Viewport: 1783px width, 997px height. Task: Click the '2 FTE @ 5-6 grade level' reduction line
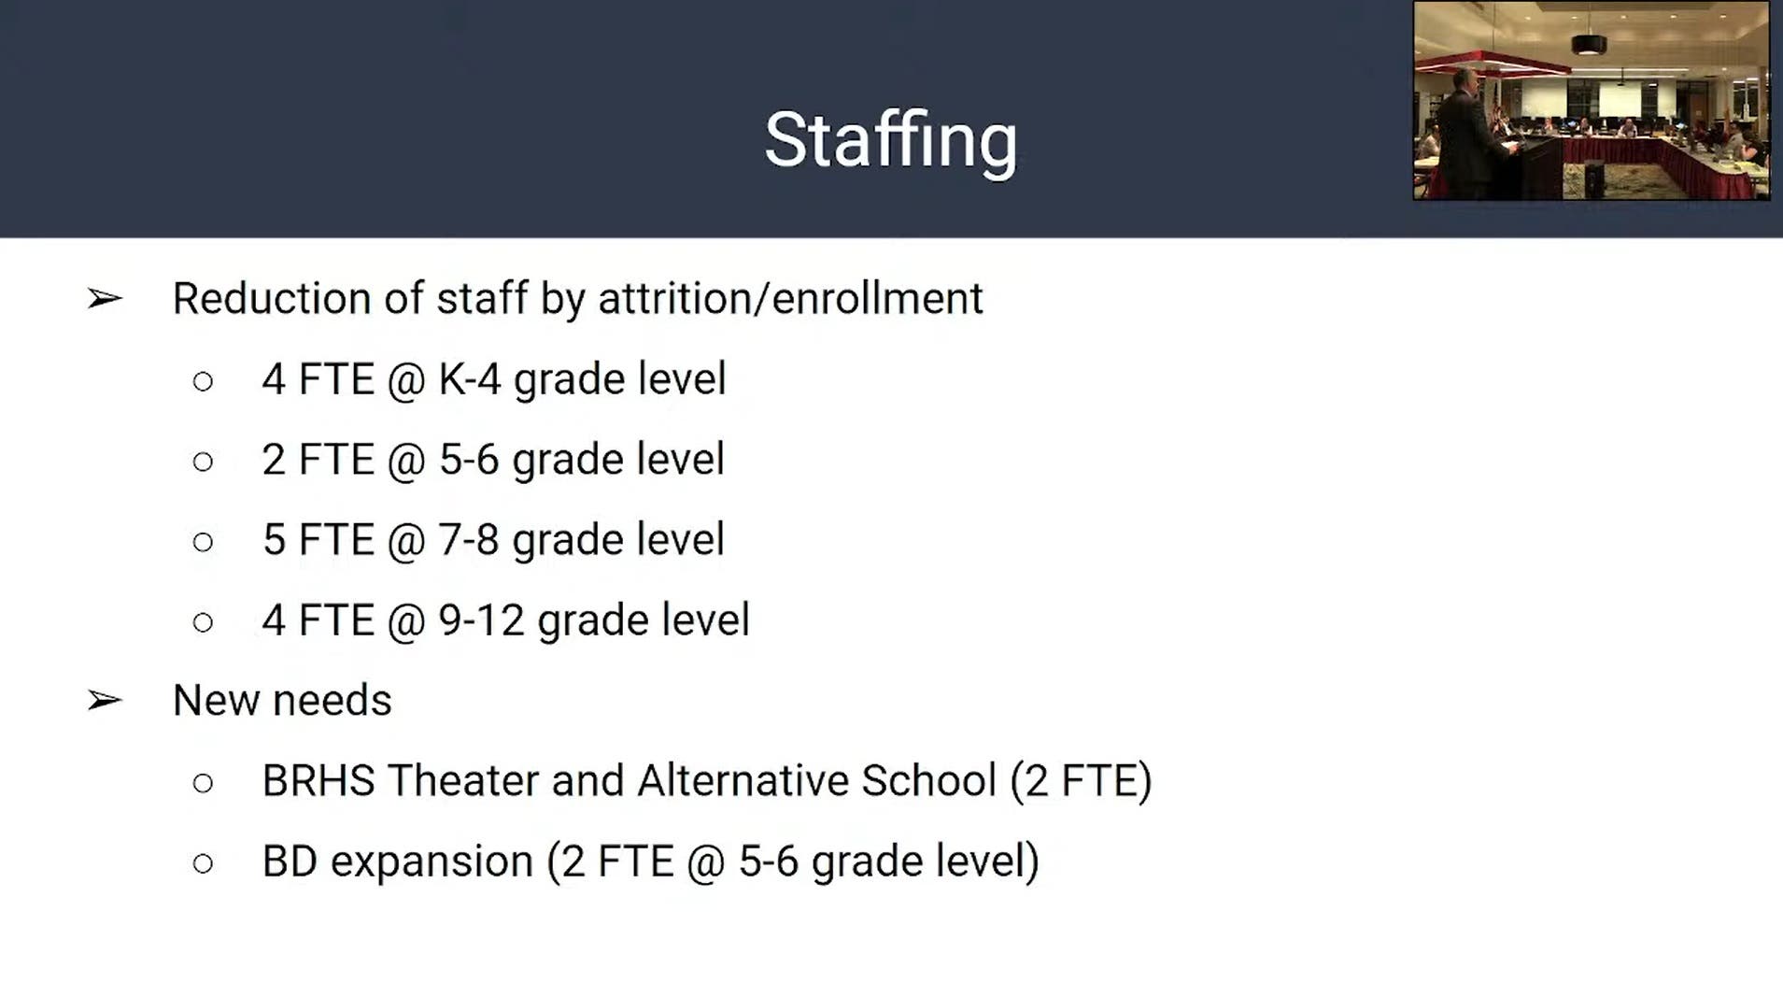point(492,460)
